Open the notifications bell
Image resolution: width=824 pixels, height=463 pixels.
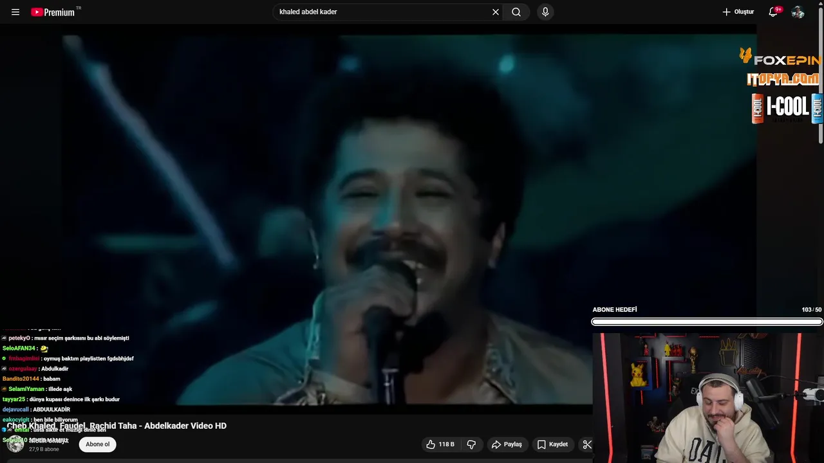[x=774, y=12]
